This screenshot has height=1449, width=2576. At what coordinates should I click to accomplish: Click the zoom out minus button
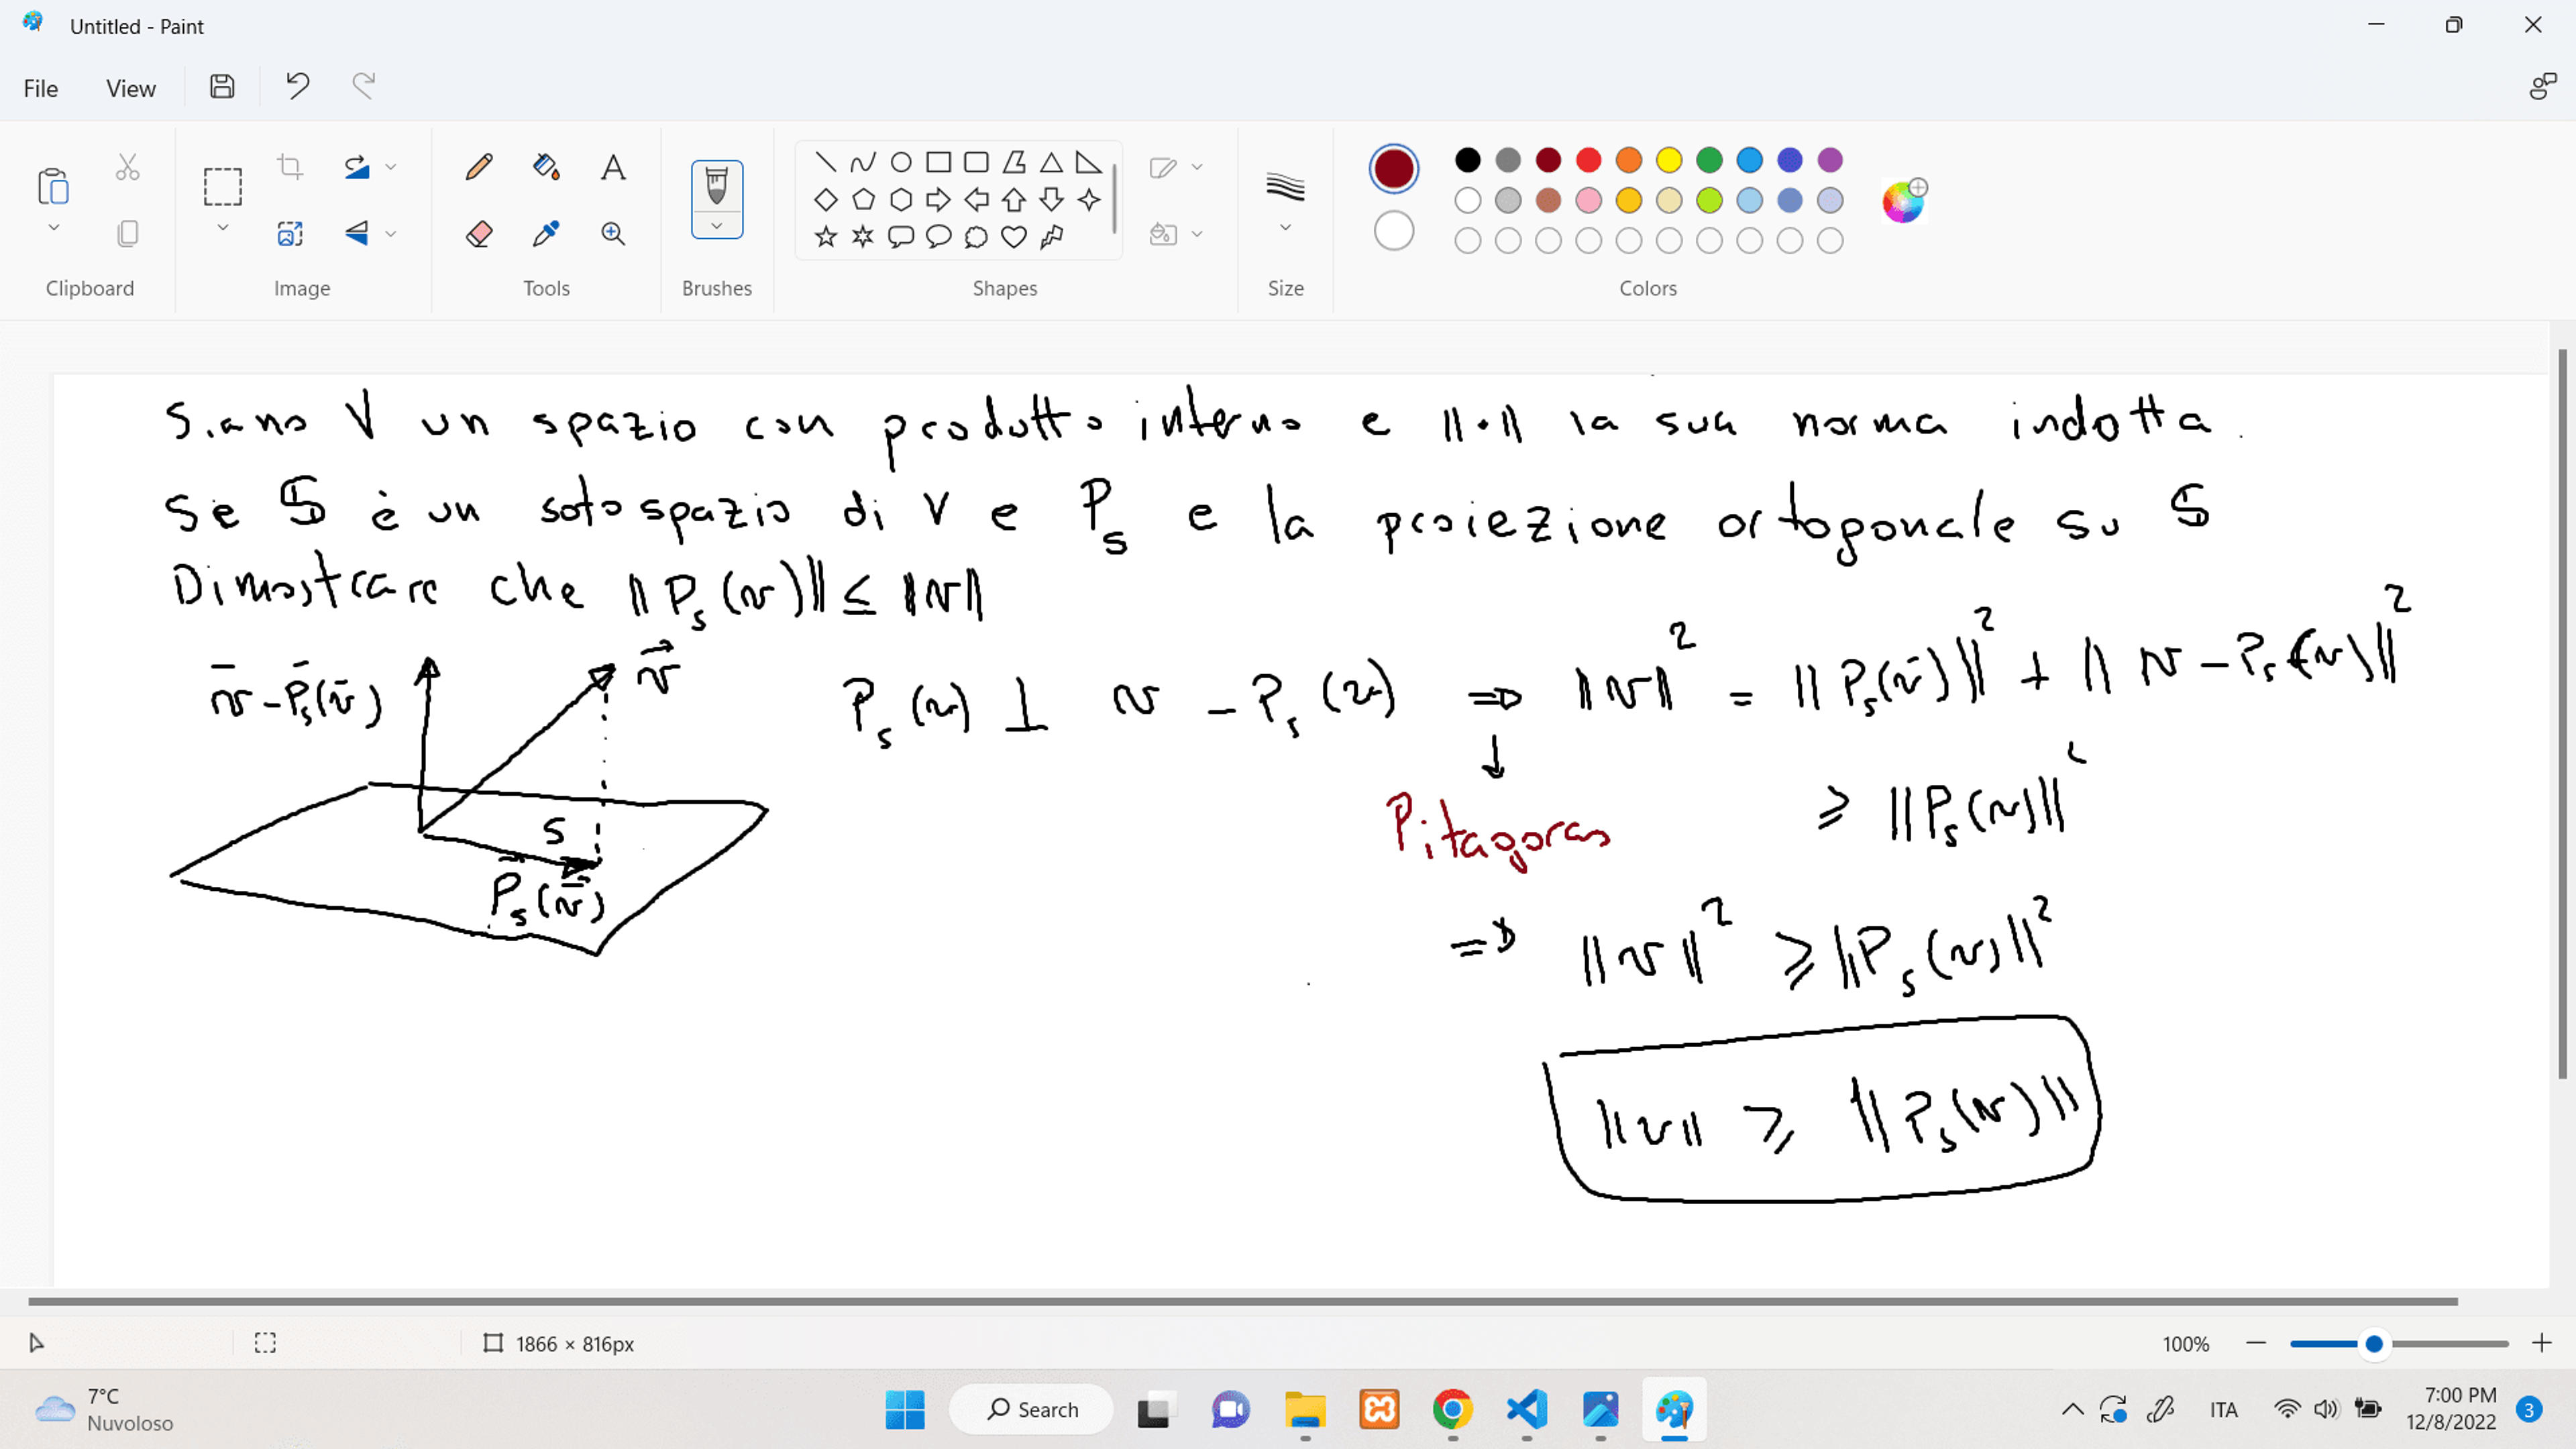(x=2255, y=1343)
